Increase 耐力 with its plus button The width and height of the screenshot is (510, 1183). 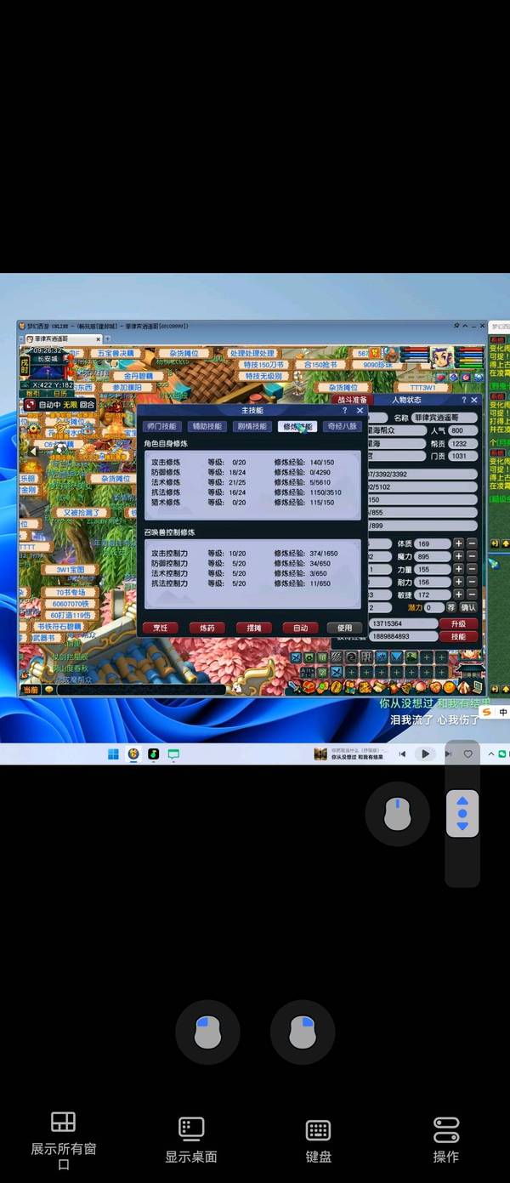[x=458, y=582]
